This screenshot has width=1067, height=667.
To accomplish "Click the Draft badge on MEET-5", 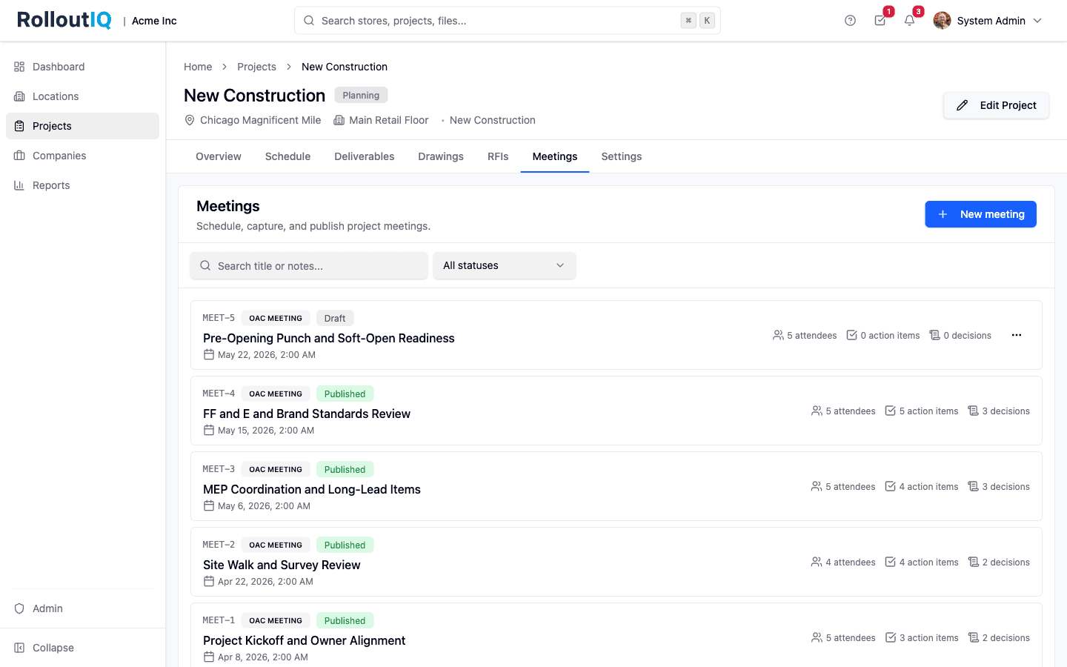I will coord(335,318).
